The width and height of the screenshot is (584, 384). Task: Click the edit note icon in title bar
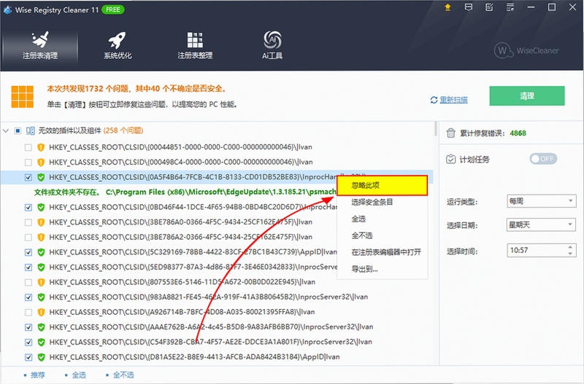(489, 7)
